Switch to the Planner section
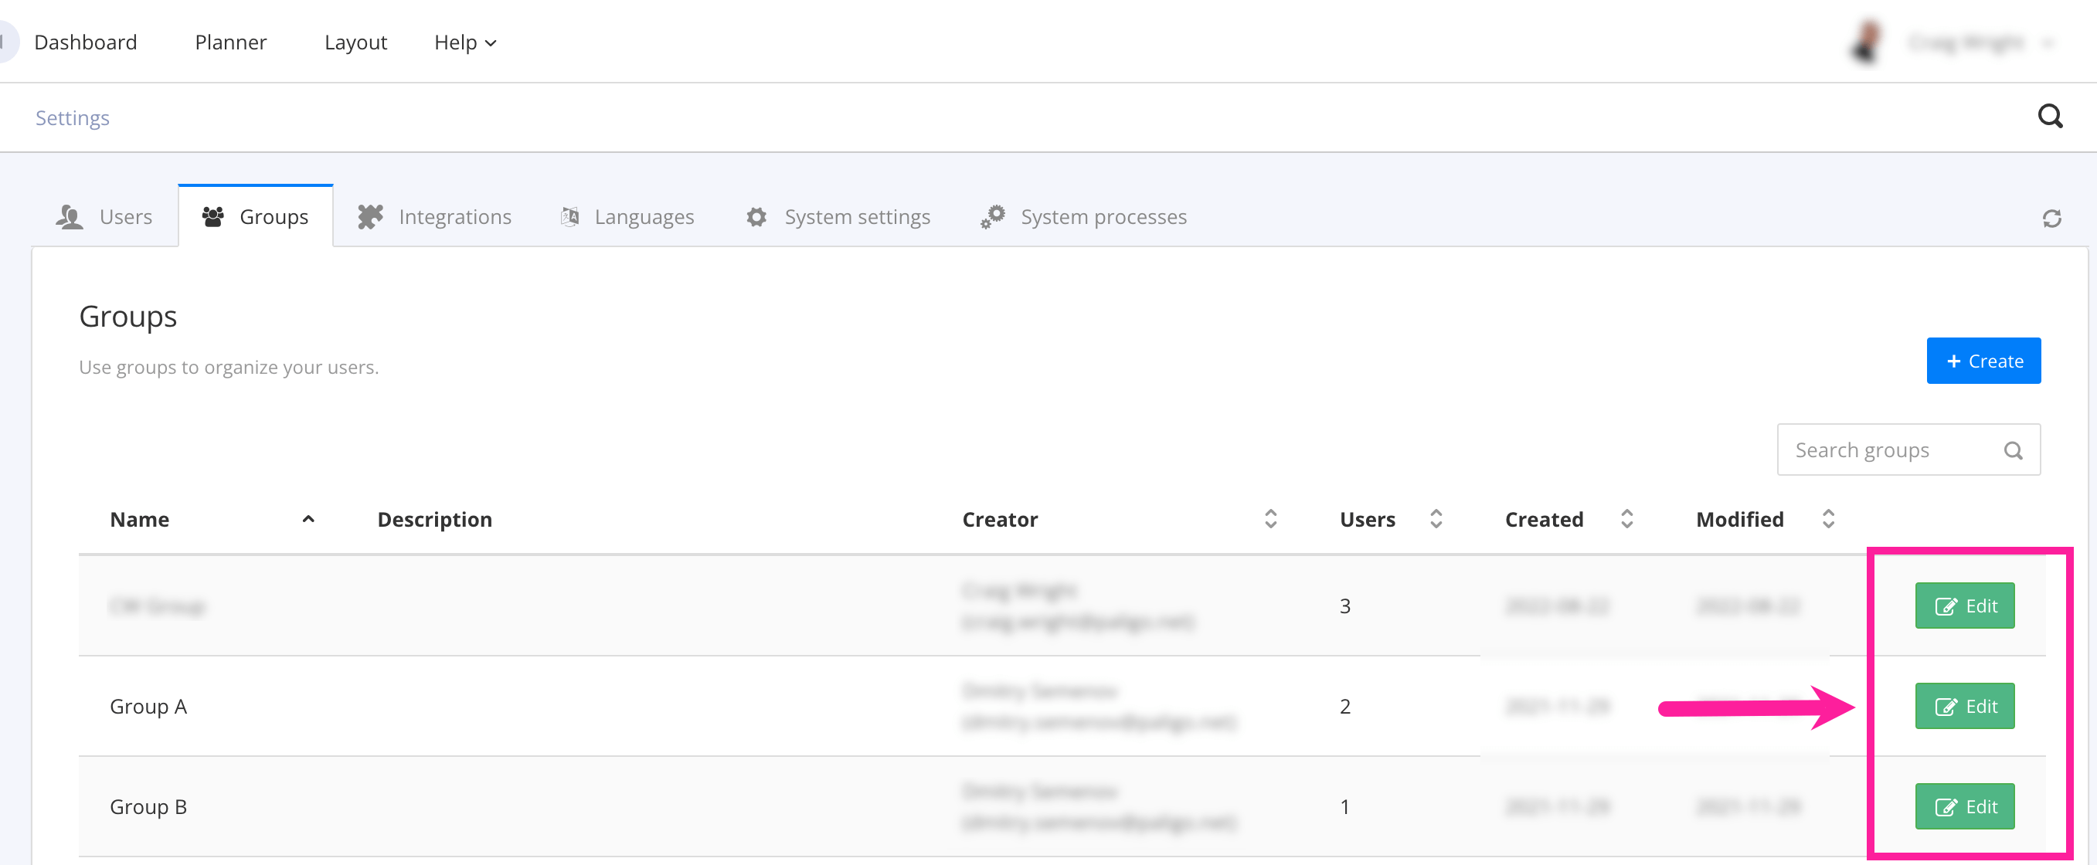 point(230,42)
